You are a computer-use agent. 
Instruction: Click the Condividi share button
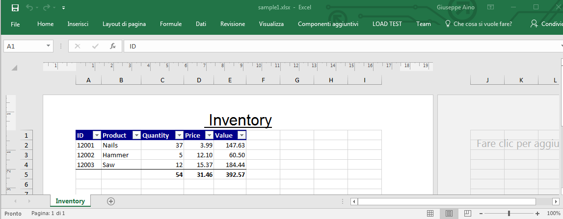click(546, 24)
